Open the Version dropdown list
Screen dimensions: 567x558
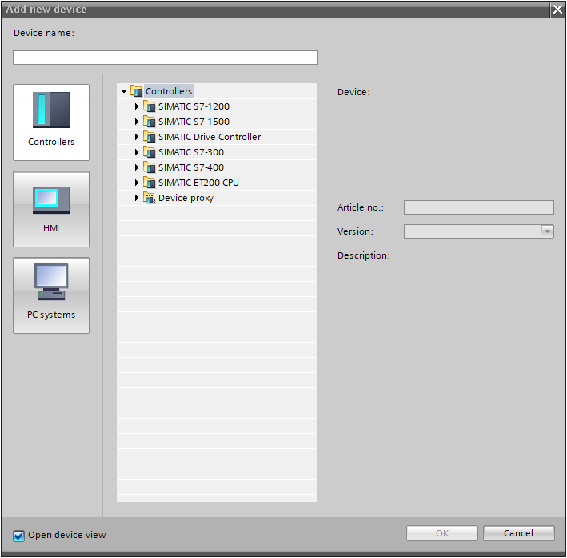tap(547, 231)
